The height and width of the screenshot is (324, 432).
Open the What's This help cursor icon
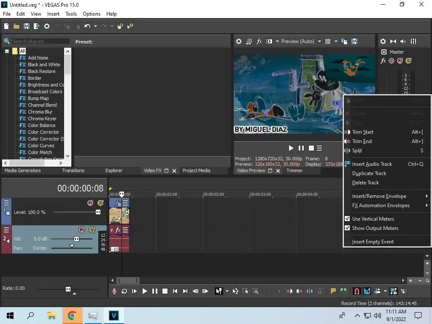pyautogui.click(x=130, y=26)
